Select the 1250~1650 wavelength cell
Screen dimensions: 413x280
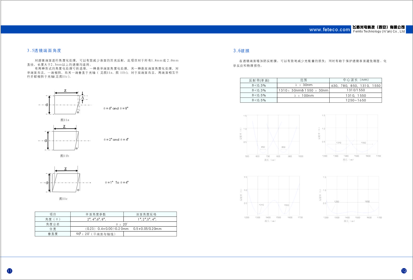(355, 100)
